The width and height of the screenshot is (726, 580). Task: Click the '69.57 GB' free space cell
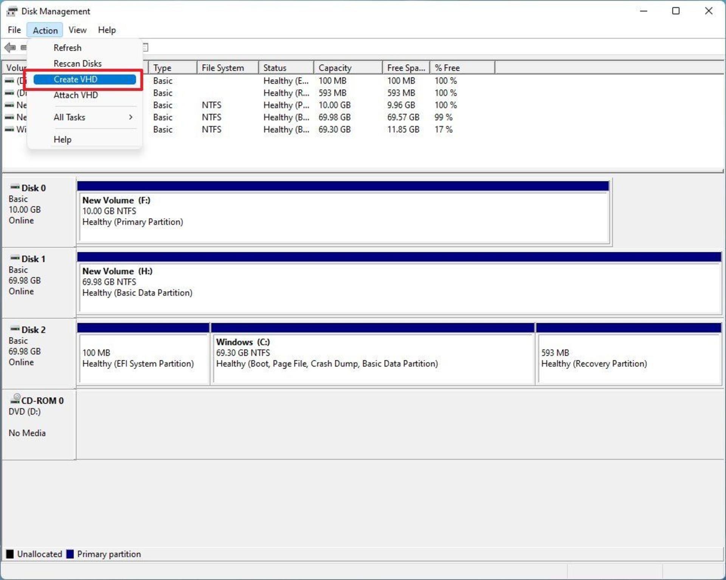tap(403, 117)
